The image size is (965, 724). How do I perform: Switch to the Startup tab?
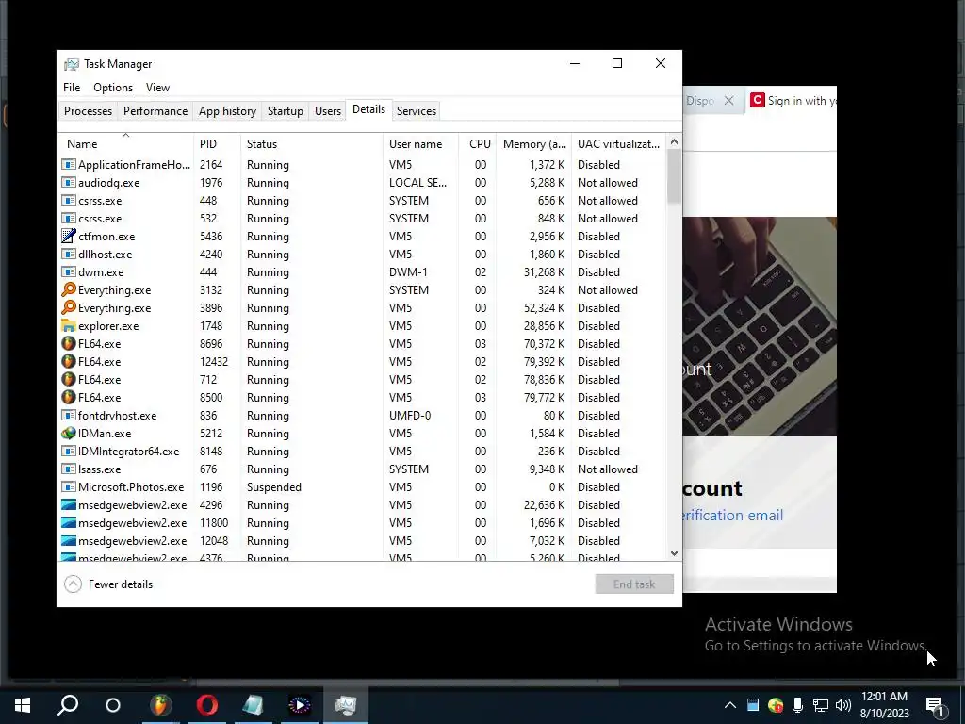pyautogui.click(x=285, y=111)
